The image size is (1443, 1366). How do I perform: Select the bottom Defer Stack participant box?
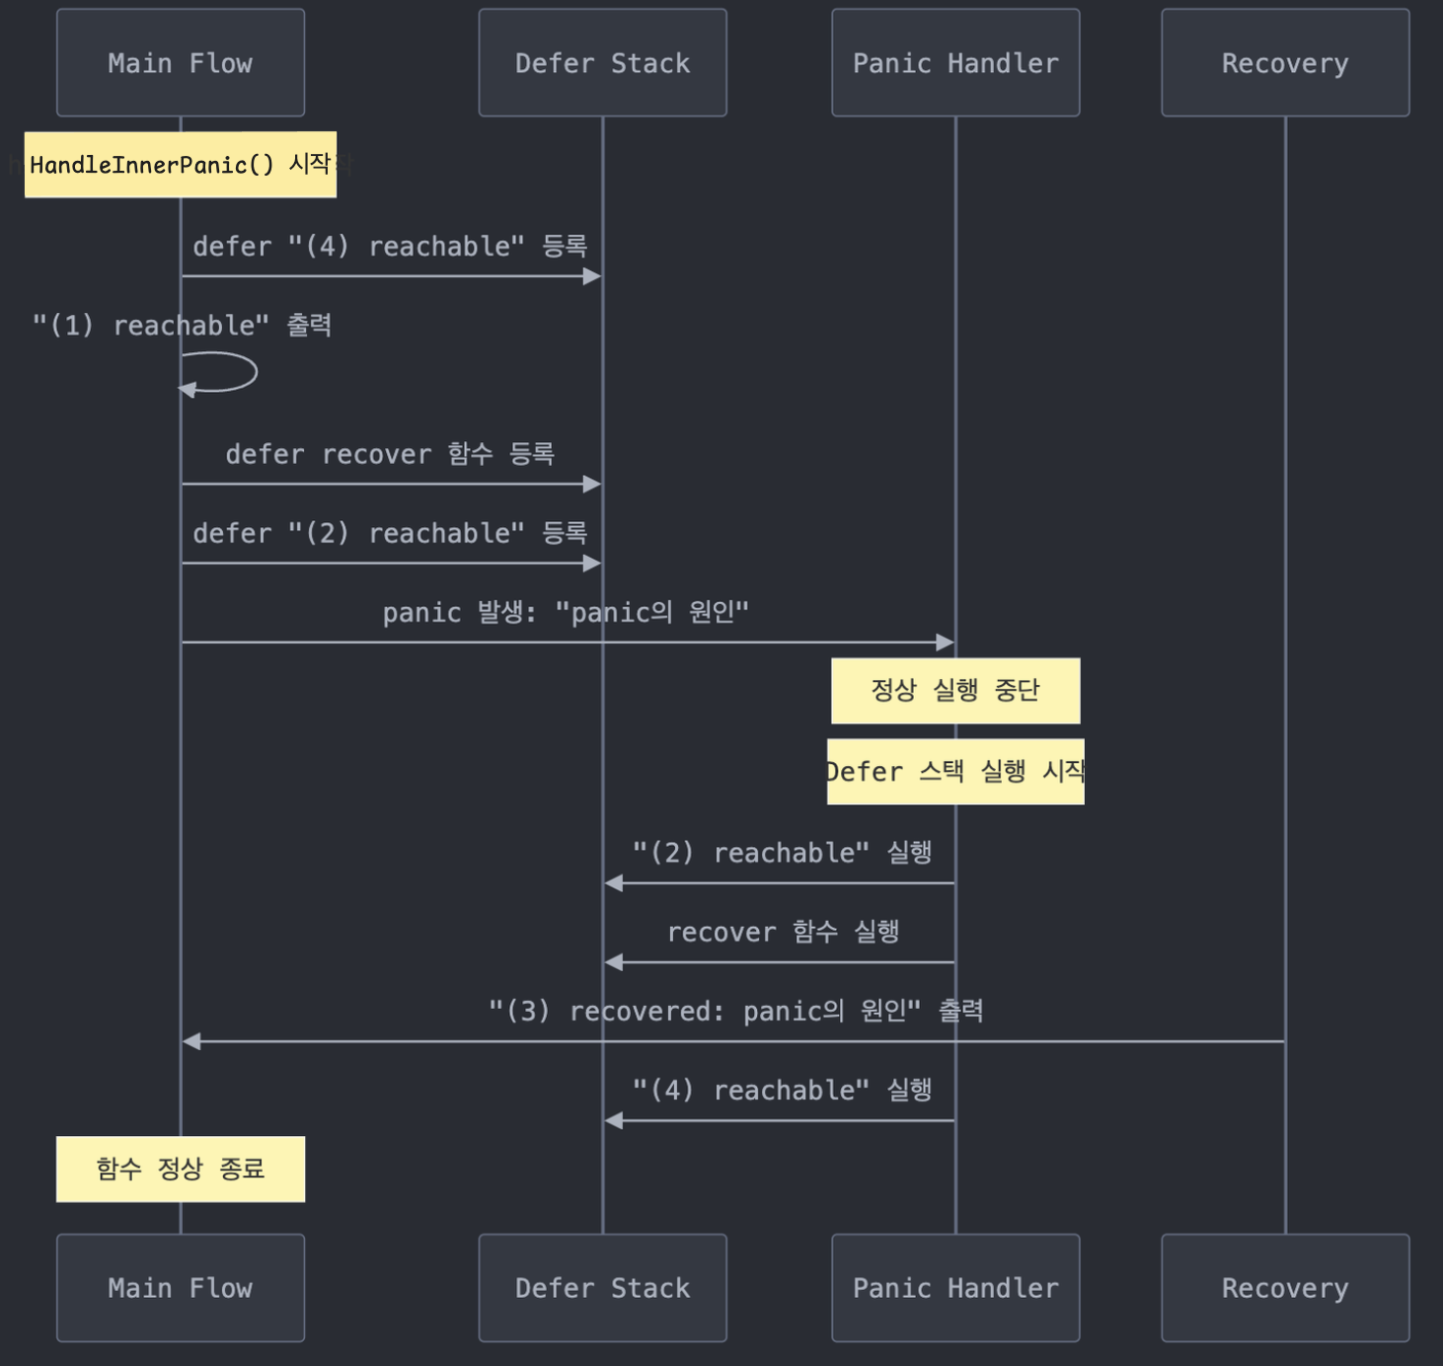[602, 1287]
